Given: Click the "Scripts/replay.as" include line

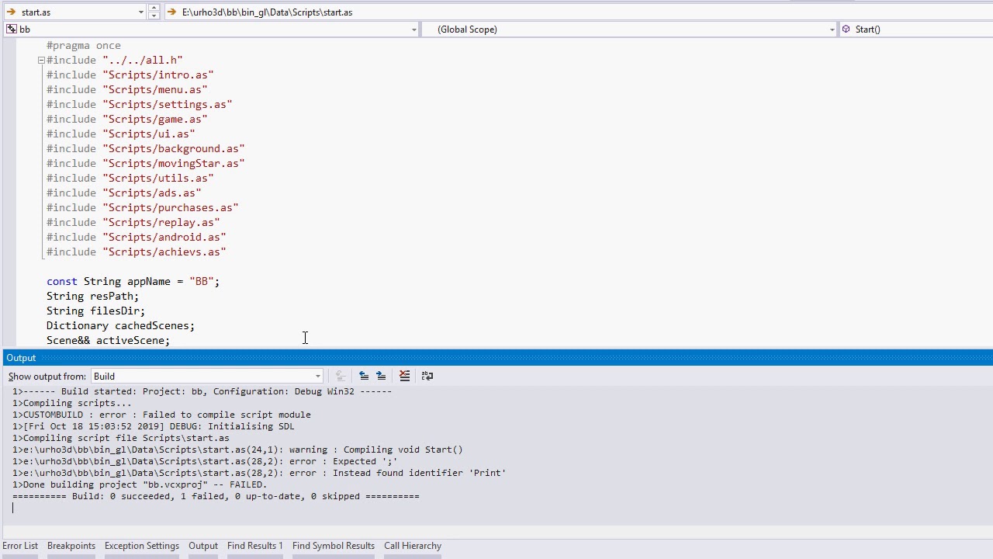Looking at the screenshot, I should coord(133,223).
